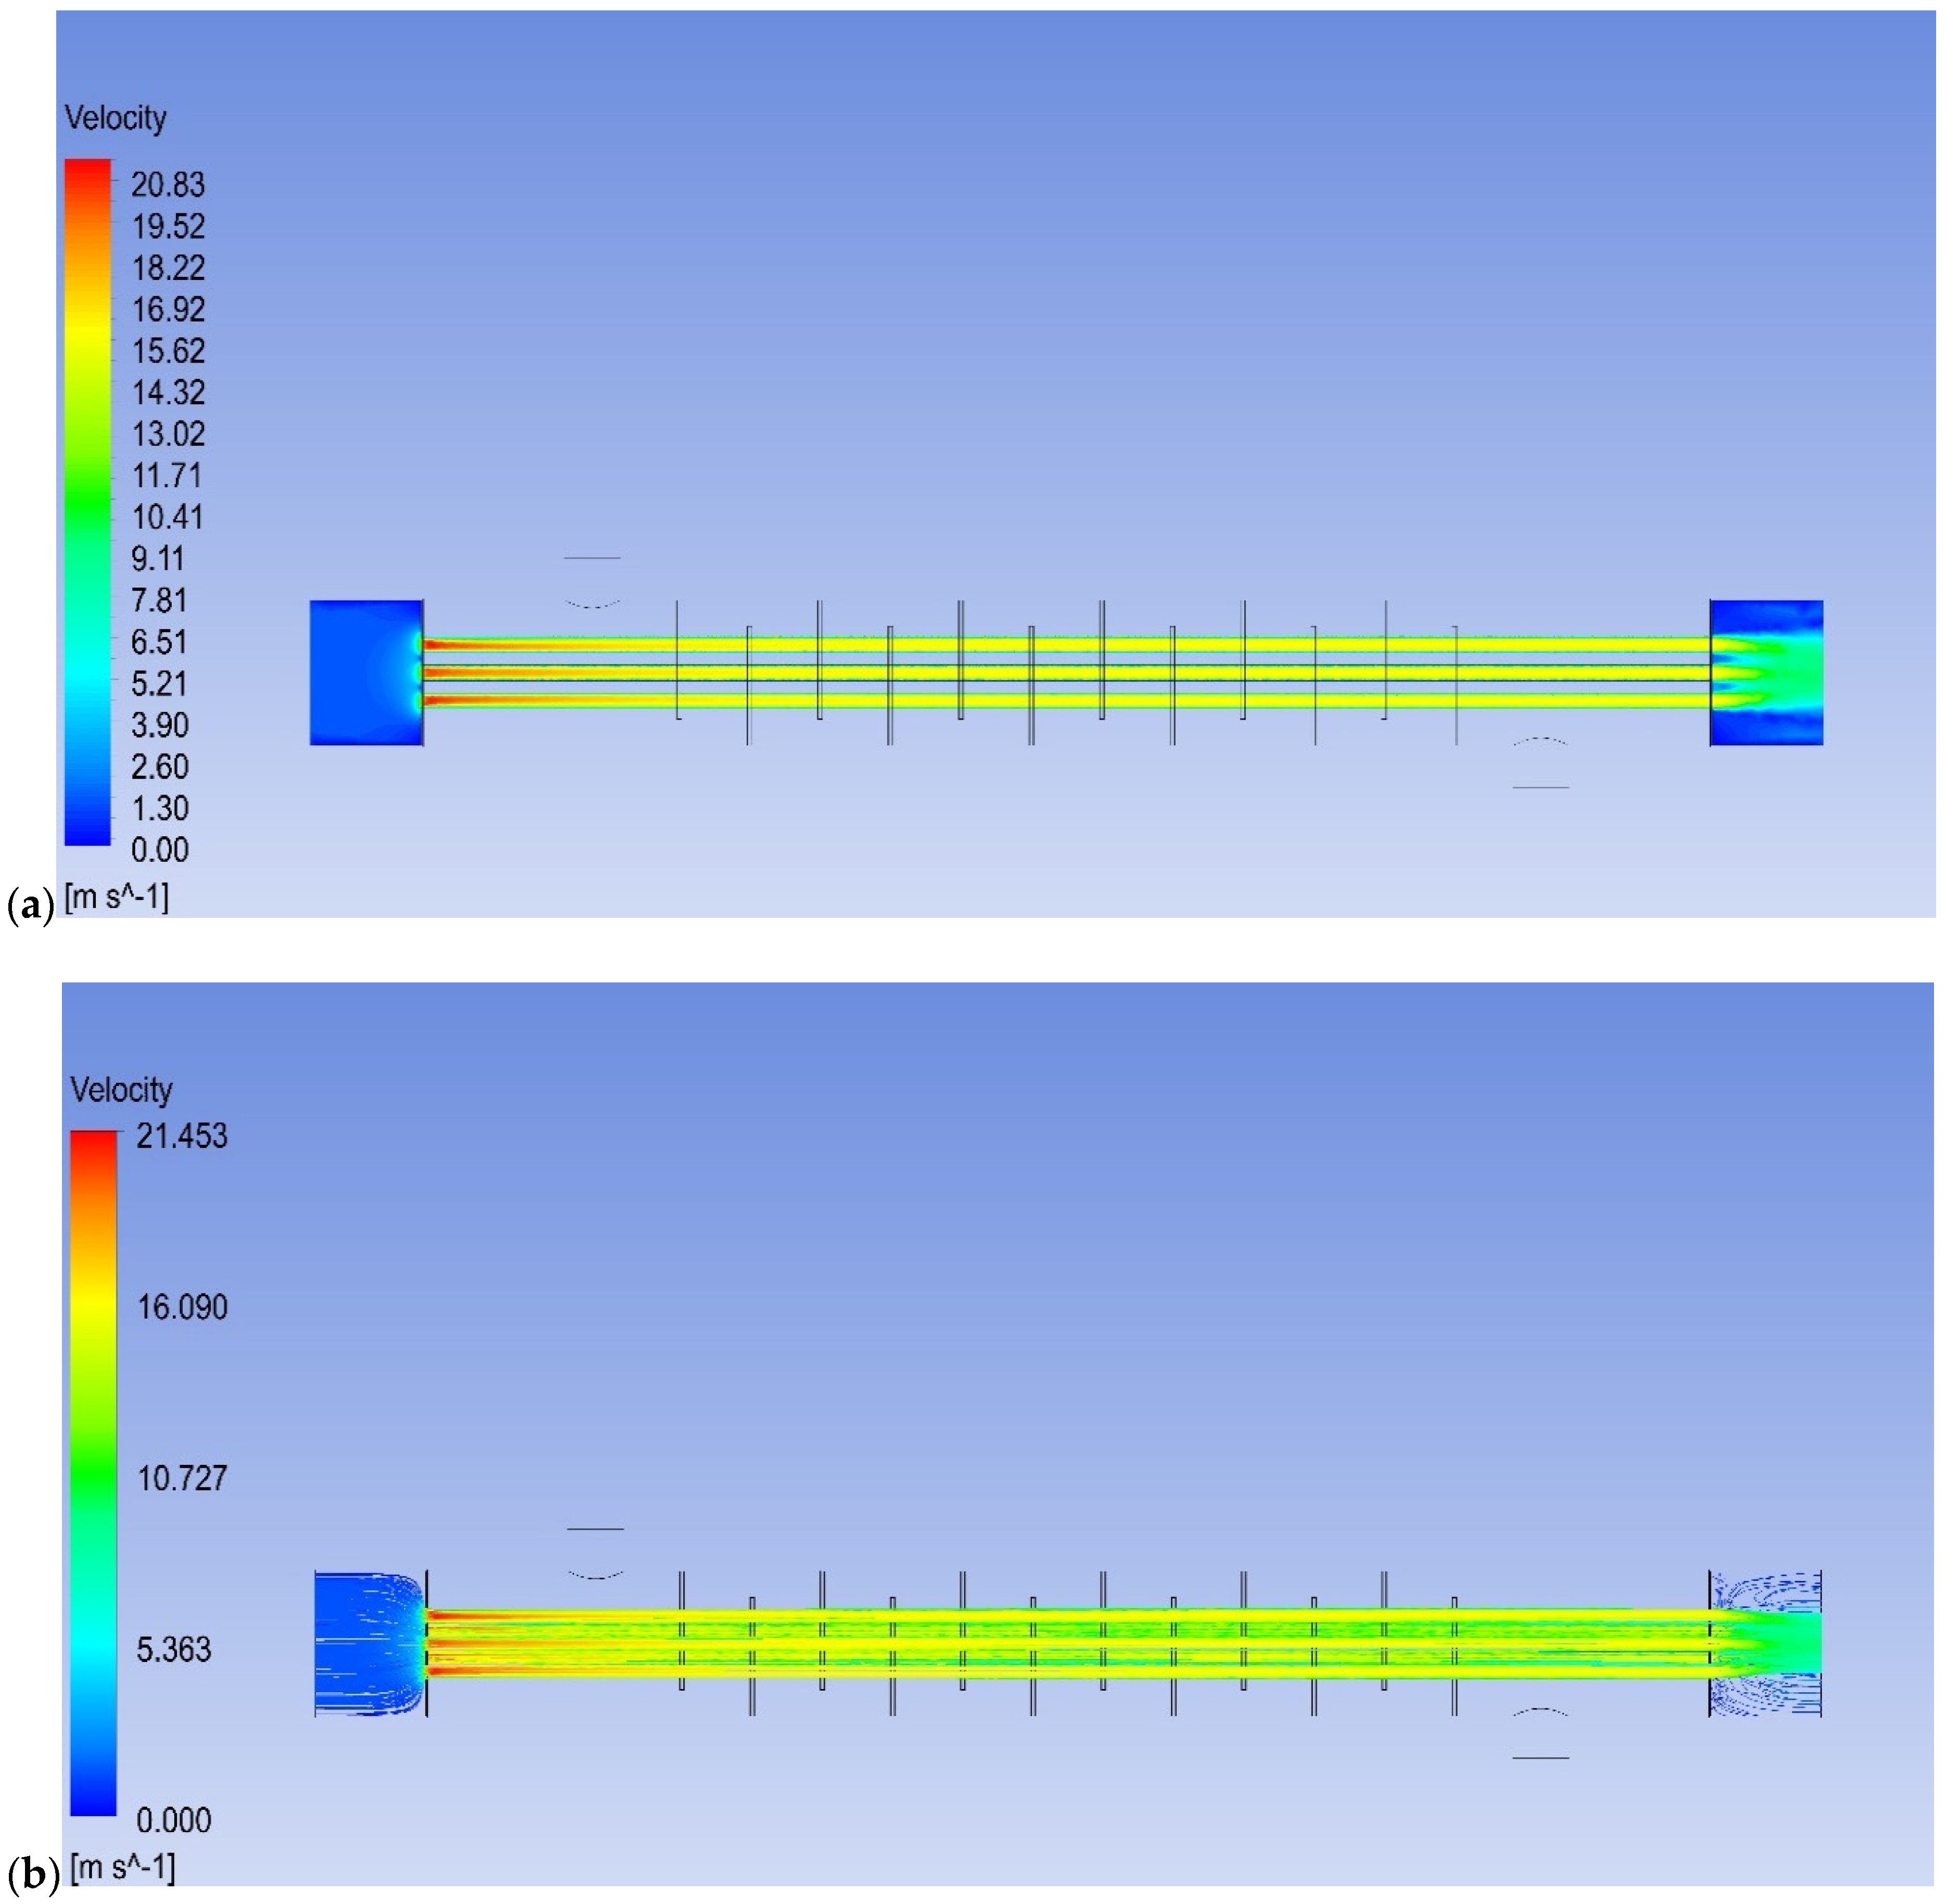1946x1904 pixels.
Task: Click the top plot's outlet header region
Action: [1766, 672]
